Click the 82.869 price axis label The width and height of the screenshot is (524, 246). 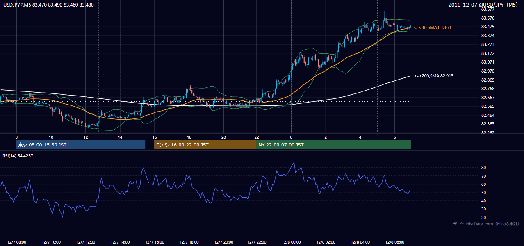click(x=488, y=80)
